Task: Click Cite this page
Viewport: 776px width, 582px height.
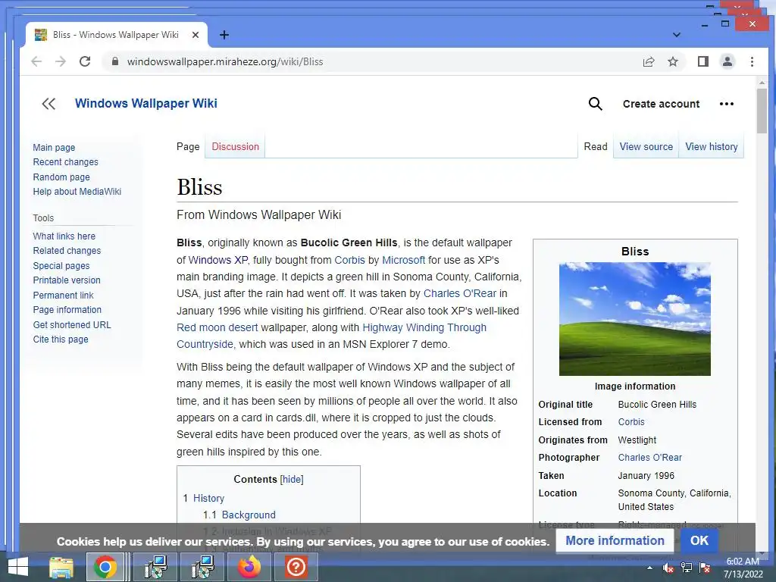Action: (61, 339)
